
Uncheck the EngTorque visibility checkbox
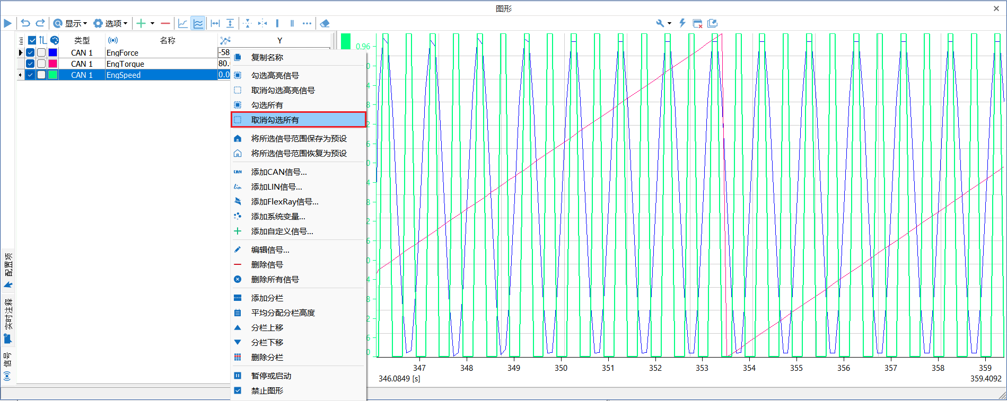(x=30, y=64)
